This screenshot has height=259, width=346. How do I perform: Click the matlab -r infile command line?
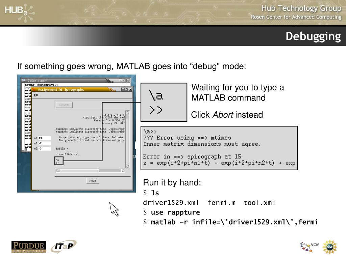click(230, 222)
